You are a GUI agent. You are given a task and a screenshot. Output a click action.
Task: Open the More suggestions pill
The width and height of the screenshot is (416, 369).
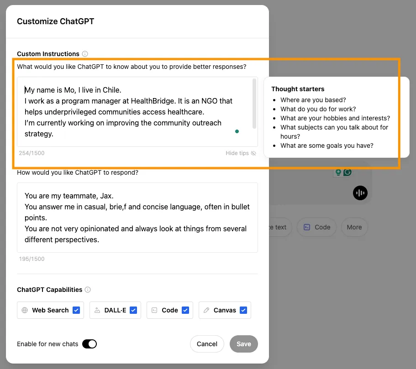[x=354, y=227]
